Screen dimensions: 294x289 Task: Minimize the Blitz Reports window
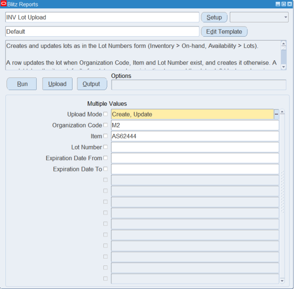[278, 4]
